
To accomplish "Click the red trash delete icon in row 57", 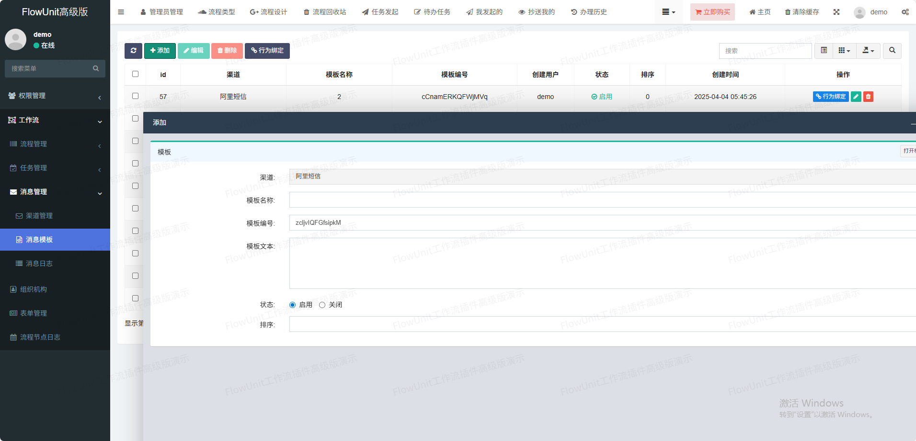I will pos(868,97).
